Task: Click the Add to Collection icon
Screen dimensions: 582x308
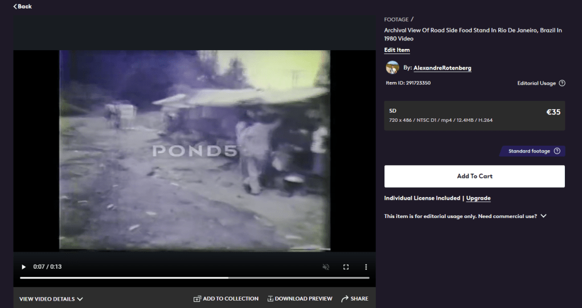Action: pos(197,299)
